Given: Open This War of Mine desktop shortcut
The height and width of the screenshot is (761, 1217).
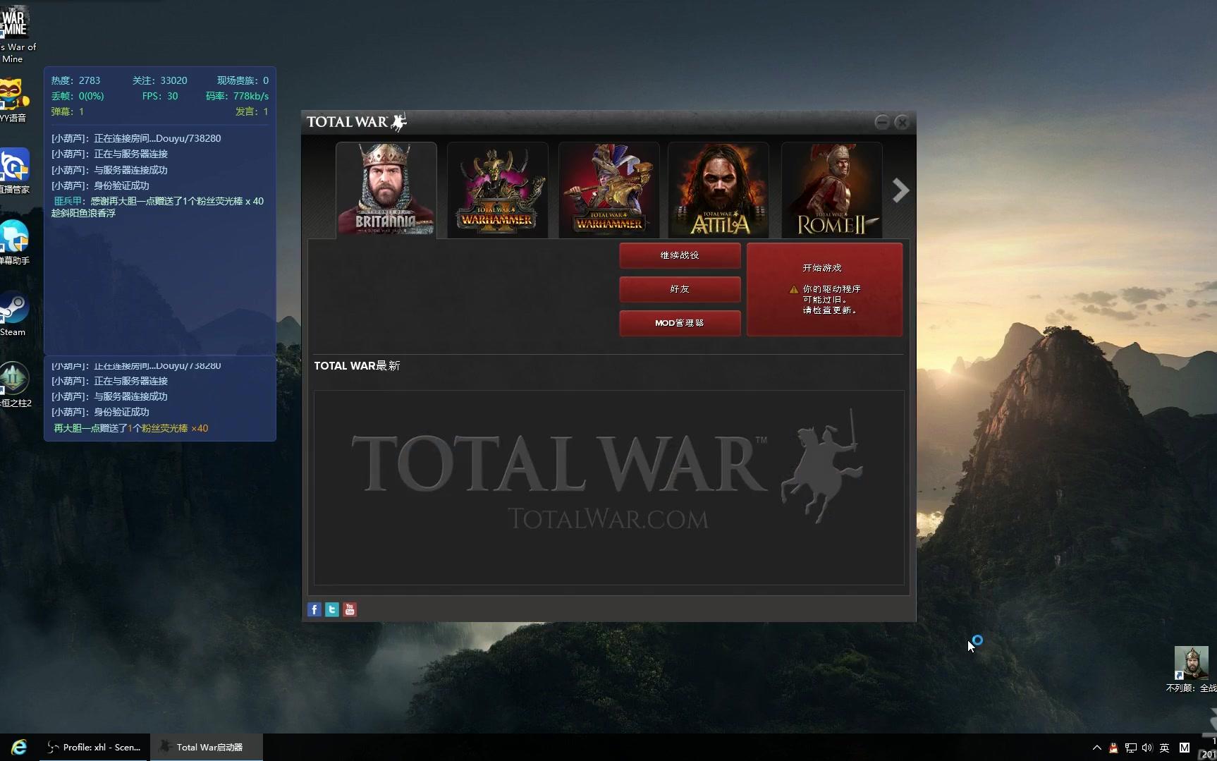Looking at the screenshot, I should tap(14, 33).
